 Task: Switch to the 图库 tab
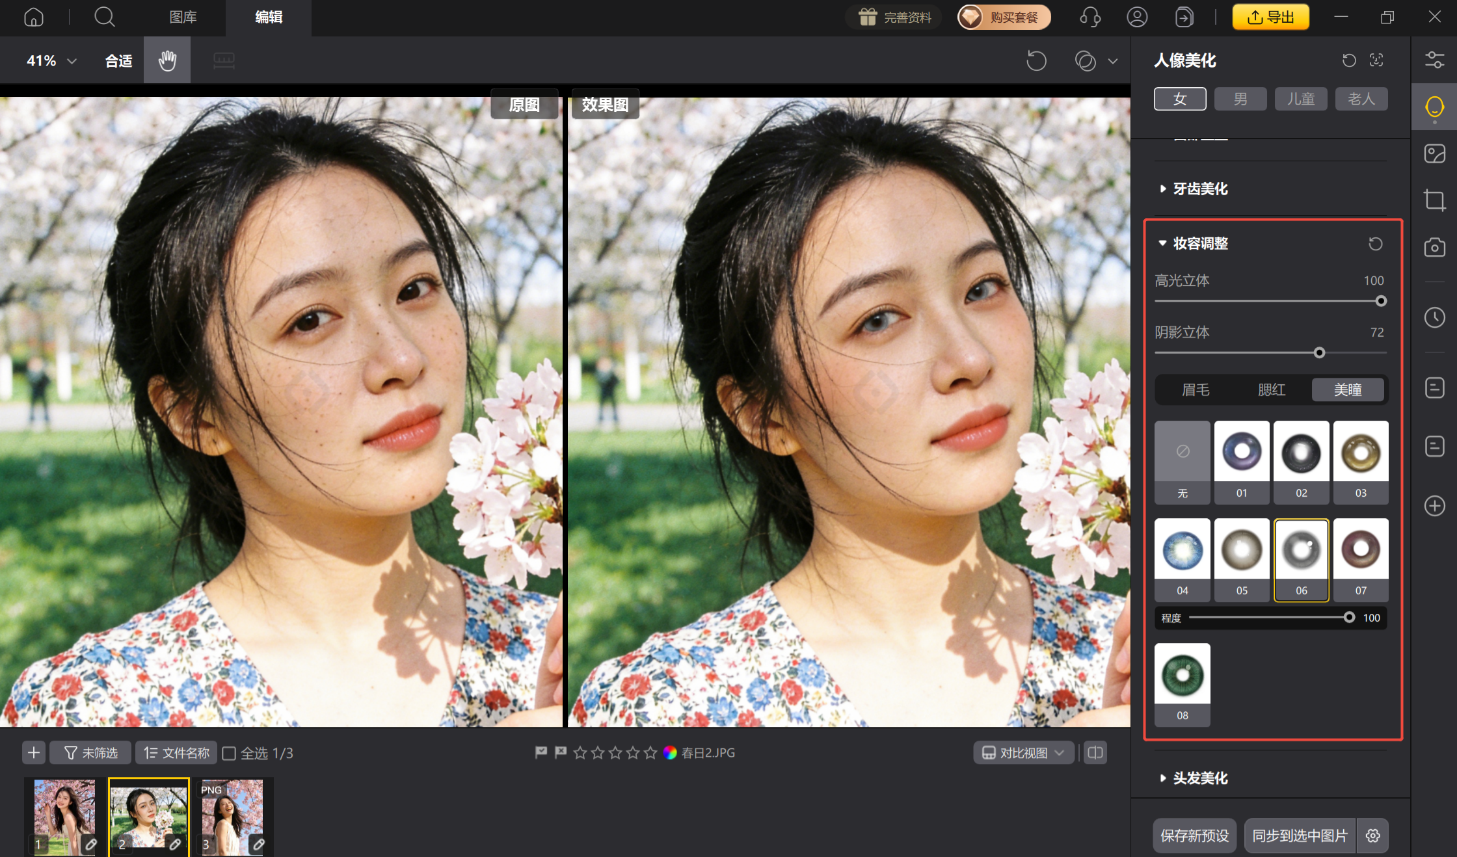[x=183, y=18]
